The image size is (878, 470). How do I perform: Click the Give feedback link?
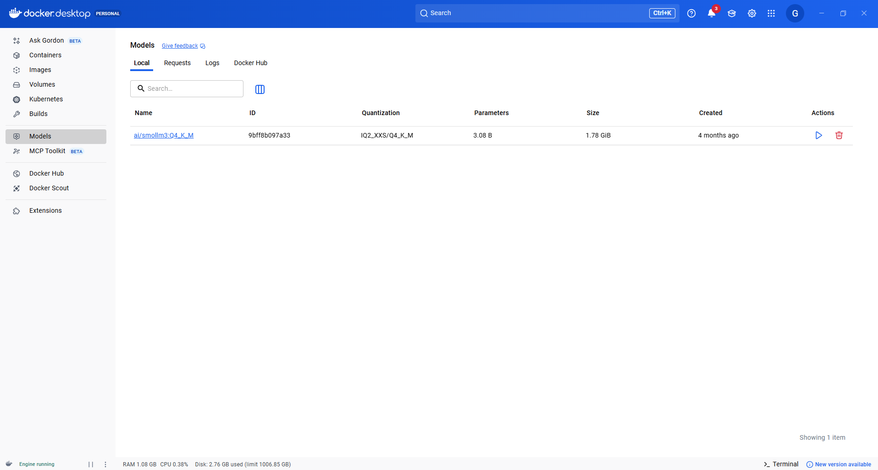pyautogui.click(x=183, y=46)
